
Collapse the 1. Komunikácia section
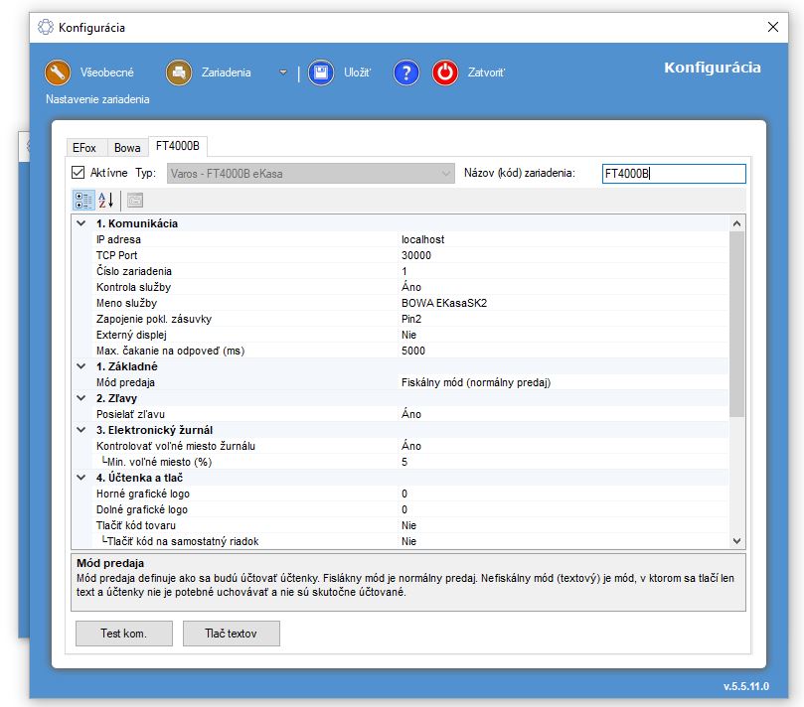click(x=81, y=223)
